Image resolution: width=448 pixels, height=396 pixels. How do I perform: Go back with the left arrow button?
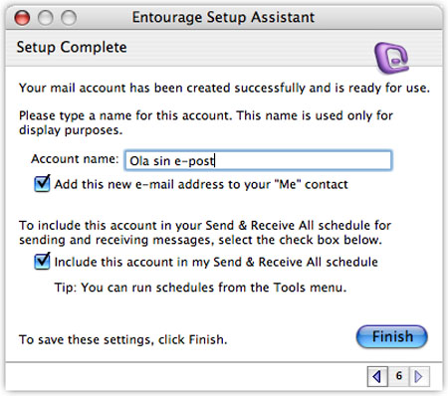pyautogui.click(x=377, y=376)
